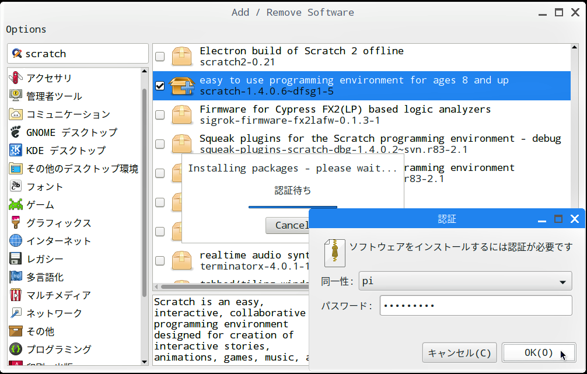The height and width of the screenshot is (374, 587).
Task: Select the プログラミング braces icon
Action: pyautogui.click(x=15, y=349)
